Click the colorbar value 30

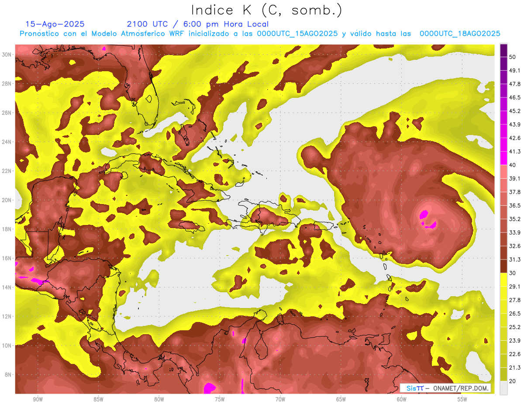[513, 273]
